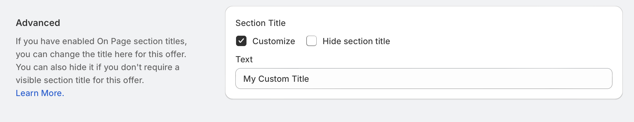Open the Learn More link

tap(40, 93)
